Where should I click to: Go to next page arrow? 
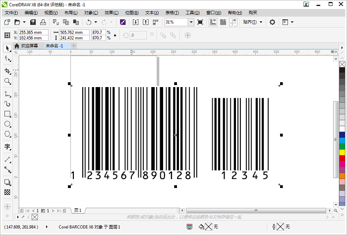pyautogui.click(x=53, y=211)
